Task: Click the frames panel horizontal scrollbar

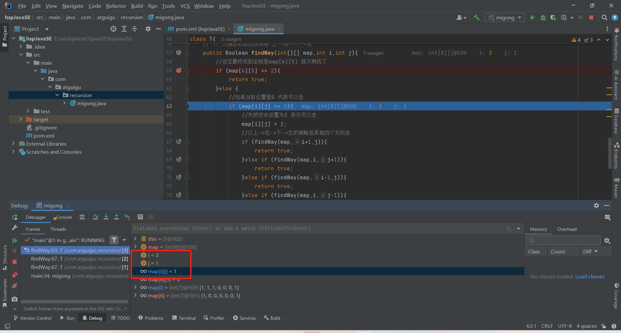Action: [74, 302]
